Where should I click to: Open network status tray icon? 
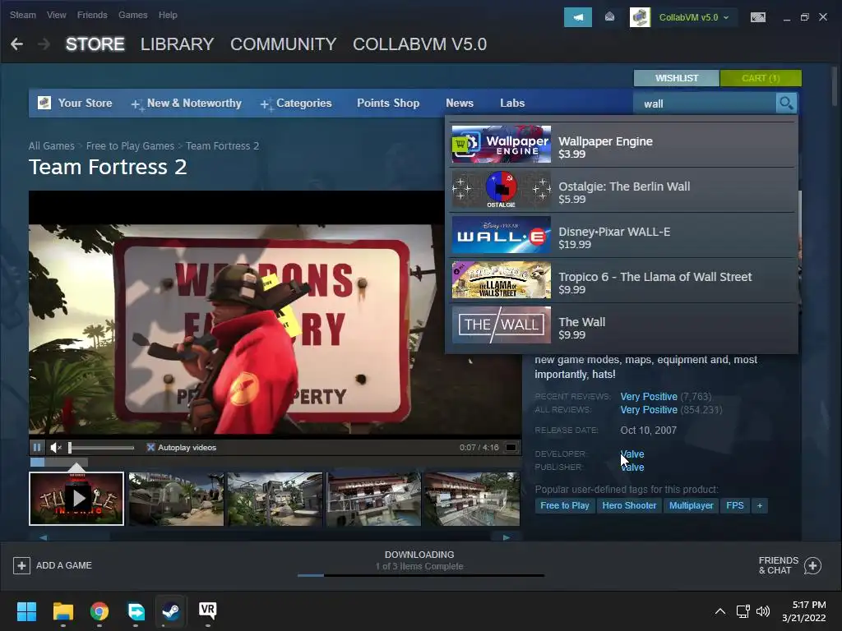743,611
